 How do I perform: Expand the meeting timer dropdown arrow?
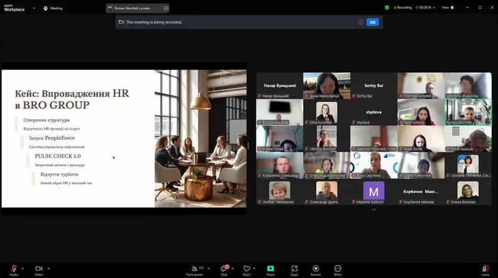[434, 7]
